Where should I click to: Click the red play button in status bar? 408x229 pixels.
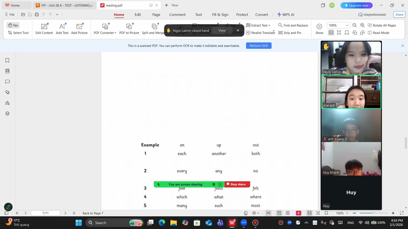point(298,213)
